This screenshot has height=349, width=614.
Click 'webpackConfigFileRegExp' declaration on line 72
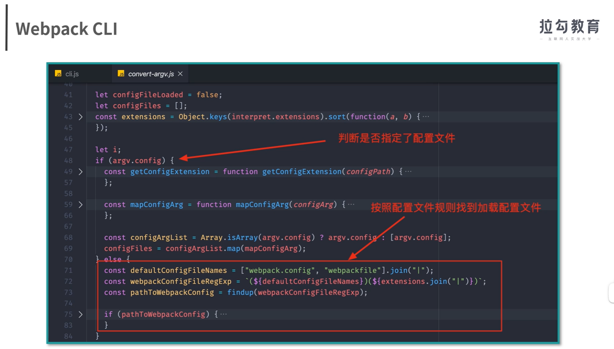(x=181, y=281)
